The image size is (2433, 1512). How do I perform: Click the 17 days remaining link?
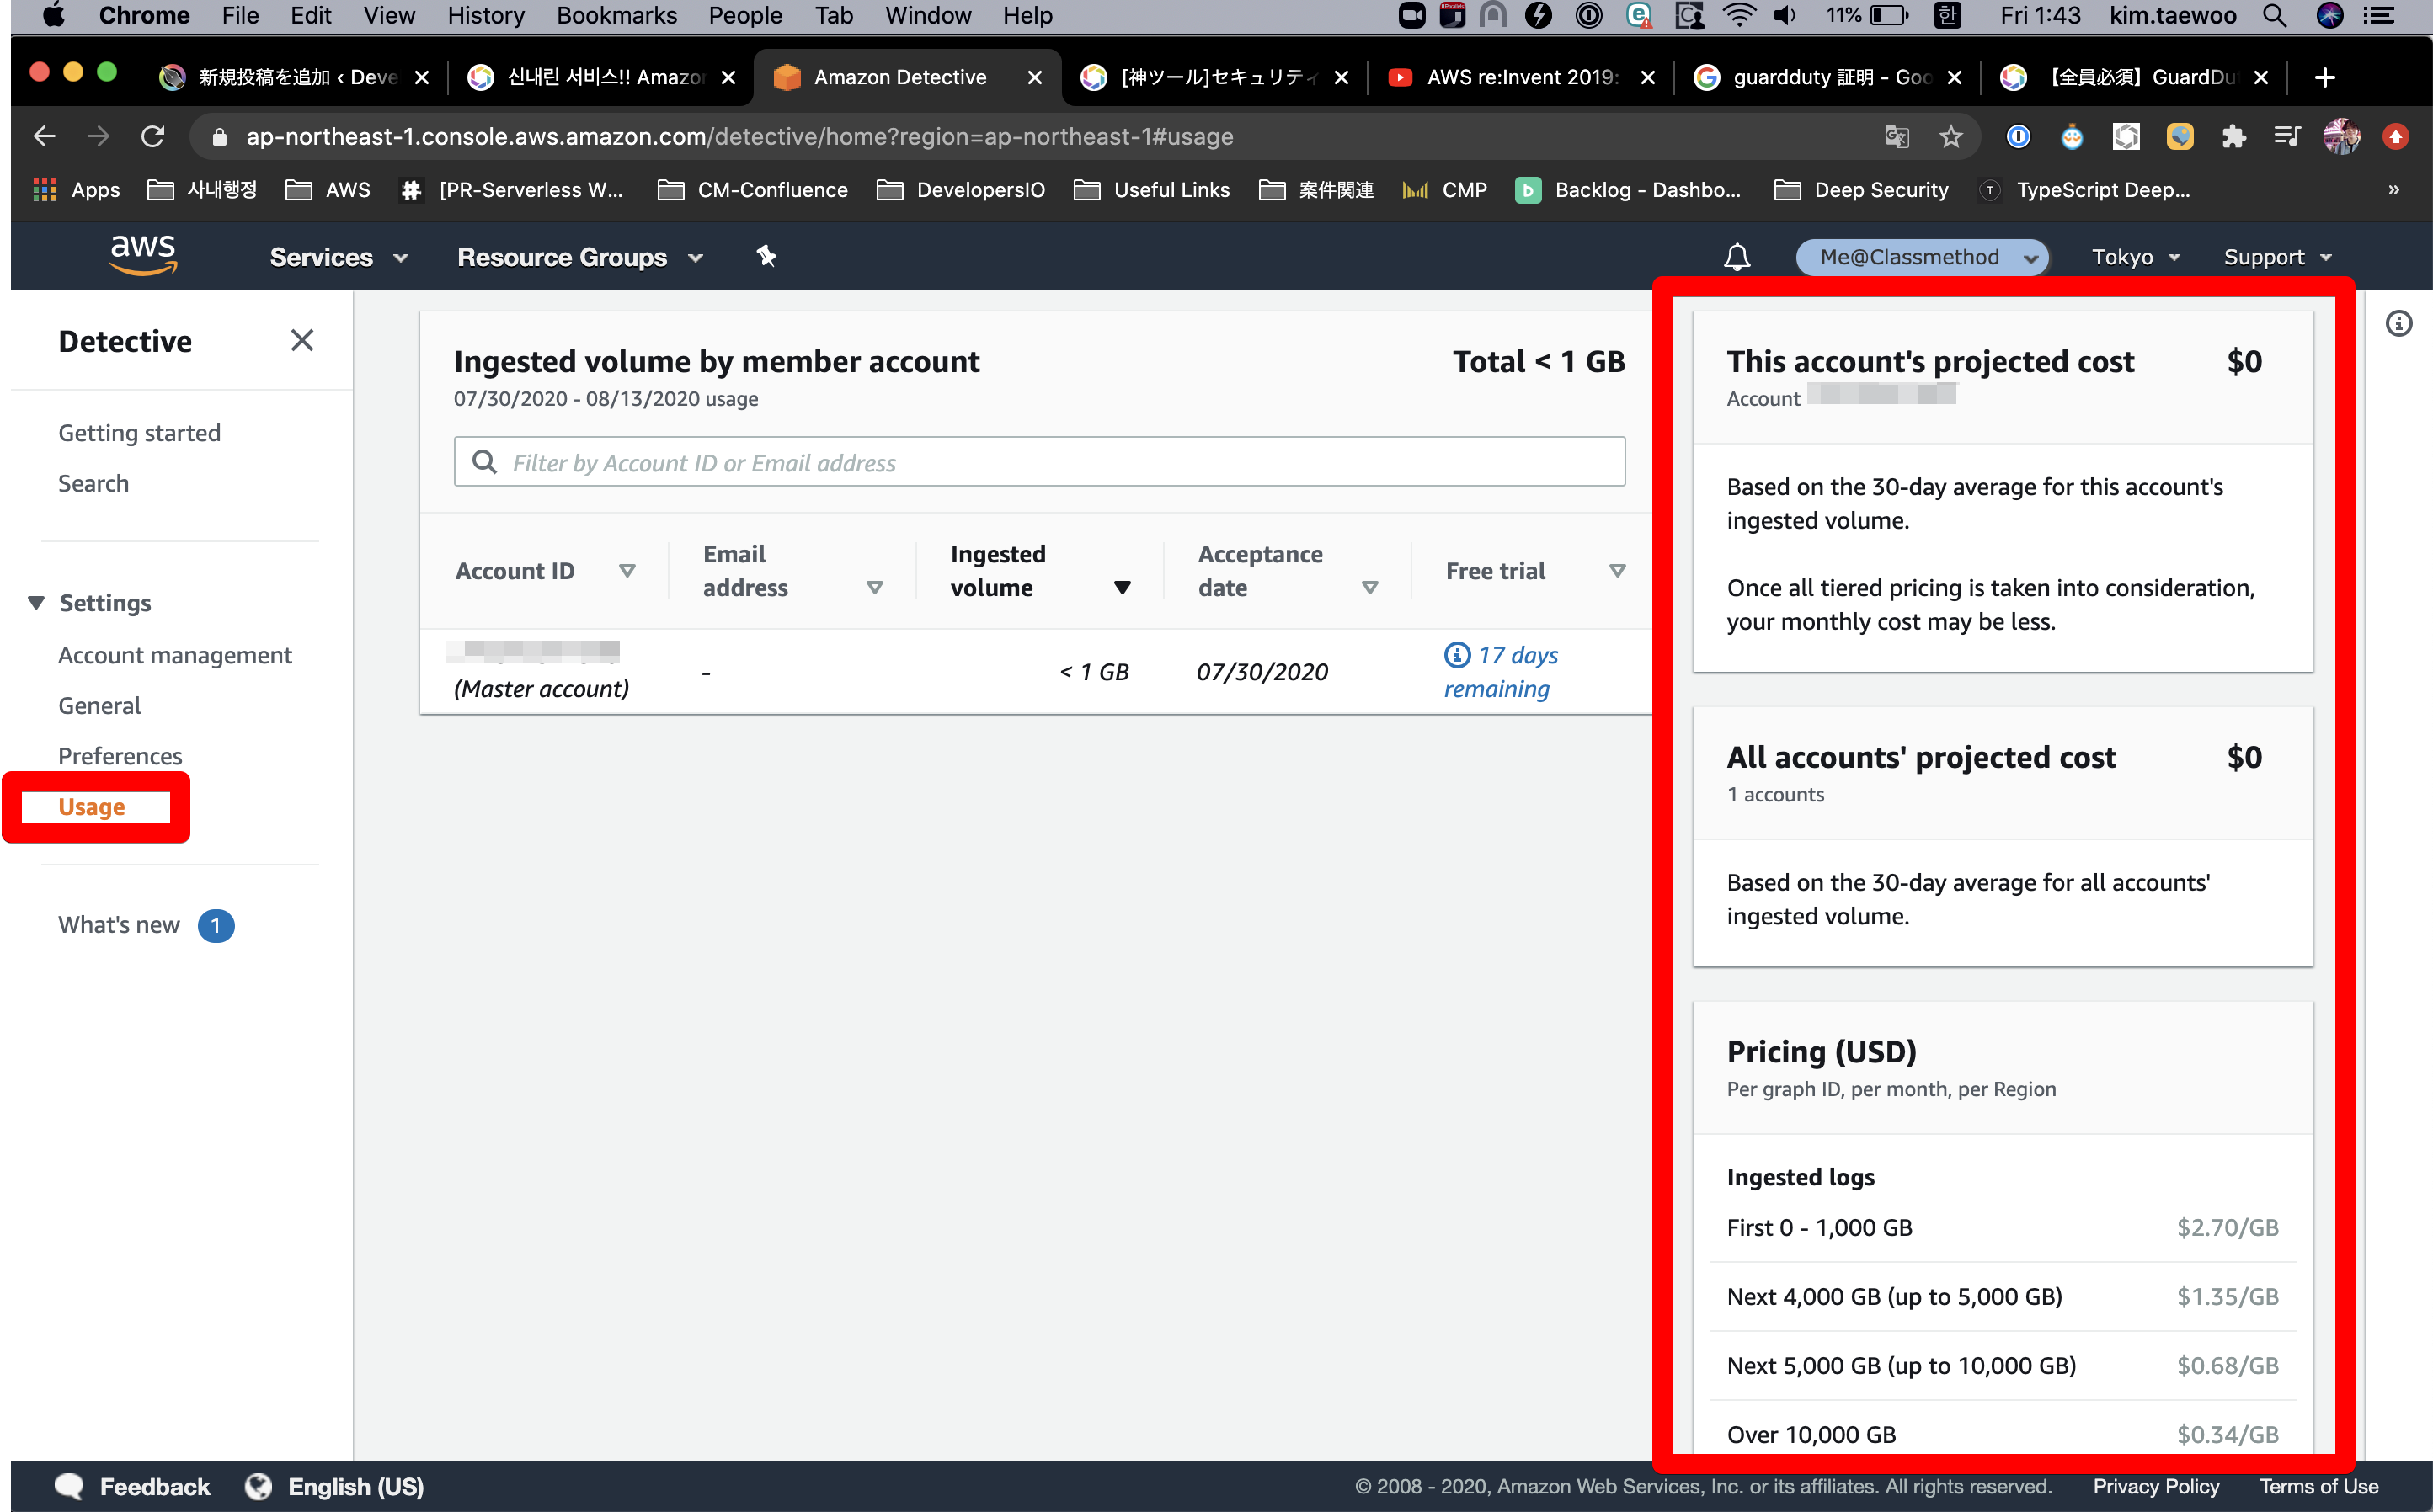(1501, 672)
